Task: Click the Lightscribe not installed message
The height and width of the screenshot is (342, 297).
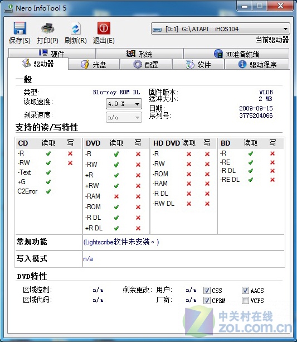Action: [121, 242]
